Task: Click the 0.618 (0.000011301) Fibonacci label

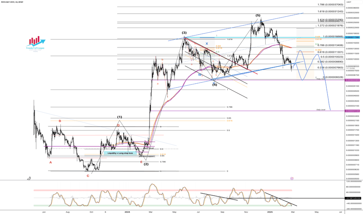Action: [330, 52]
